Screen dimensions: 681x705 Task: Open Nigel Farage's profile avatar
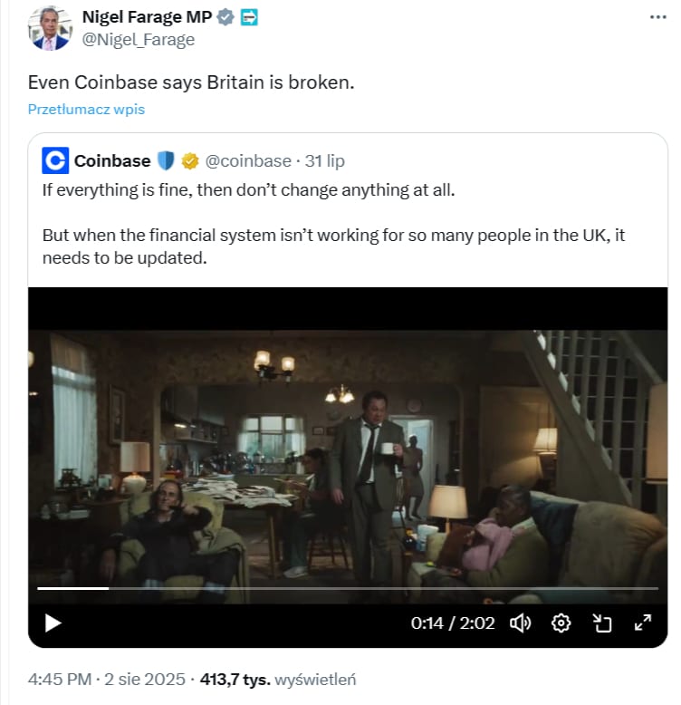(50, 28)
